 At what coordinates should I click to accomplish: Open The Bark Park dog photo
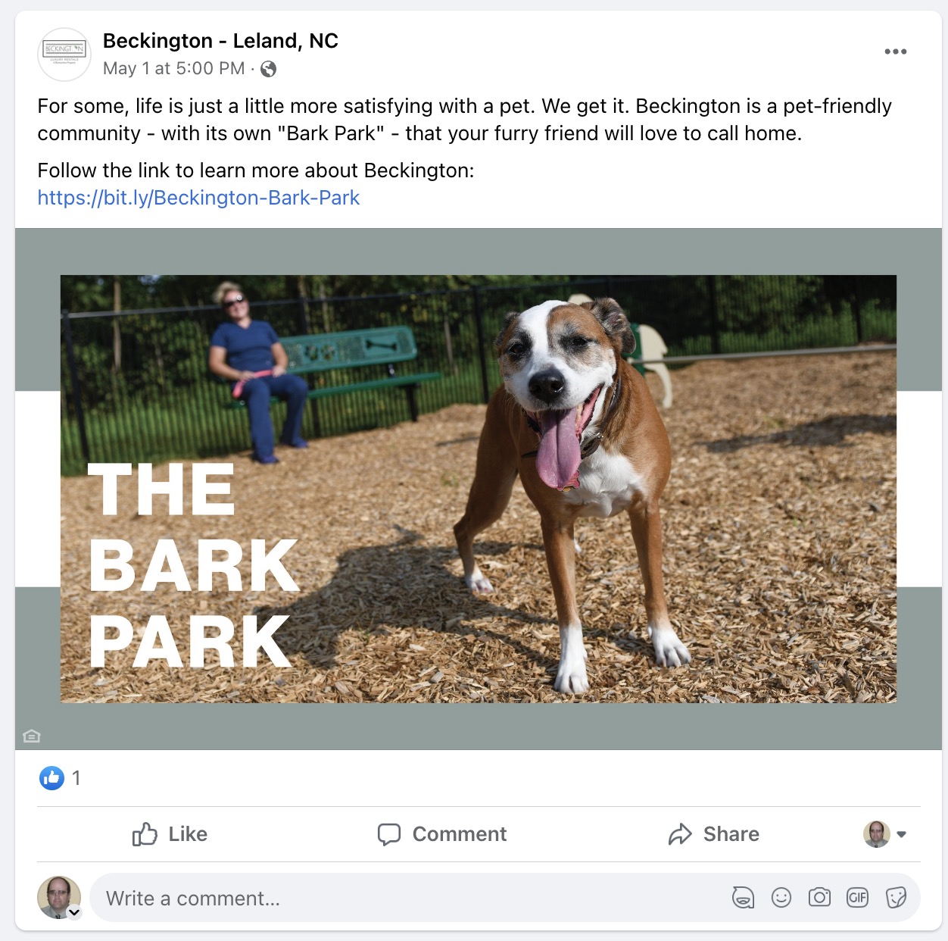(x=479, y=489)
